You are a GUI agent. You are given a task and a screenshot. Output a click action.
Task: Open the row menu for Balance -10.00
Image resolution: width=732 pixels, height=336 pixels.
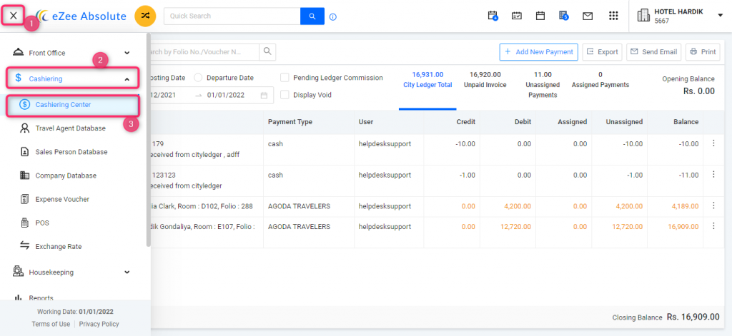[713, 143]
